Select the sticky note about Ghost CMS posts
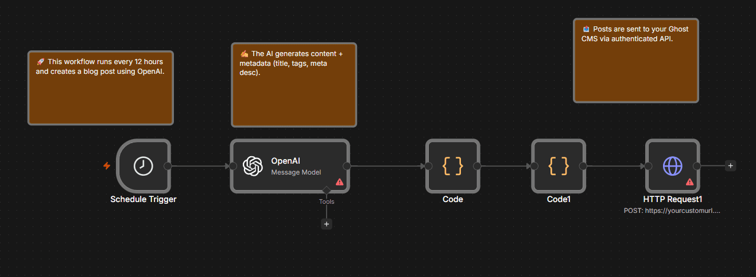This screenshot has width=756, height=277. click(636, 60)
